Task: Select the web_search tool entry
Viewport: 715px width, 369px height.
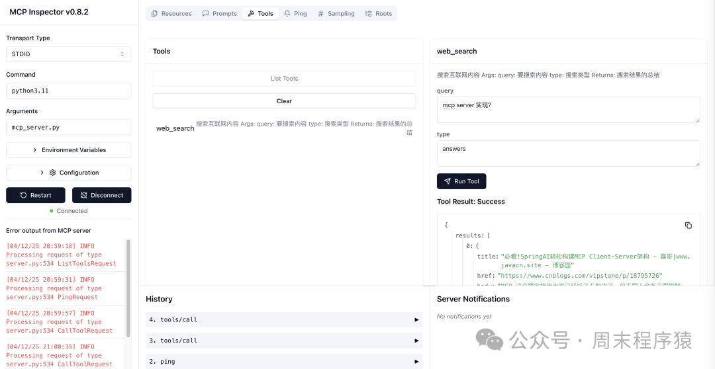Action: coord(284,128)
